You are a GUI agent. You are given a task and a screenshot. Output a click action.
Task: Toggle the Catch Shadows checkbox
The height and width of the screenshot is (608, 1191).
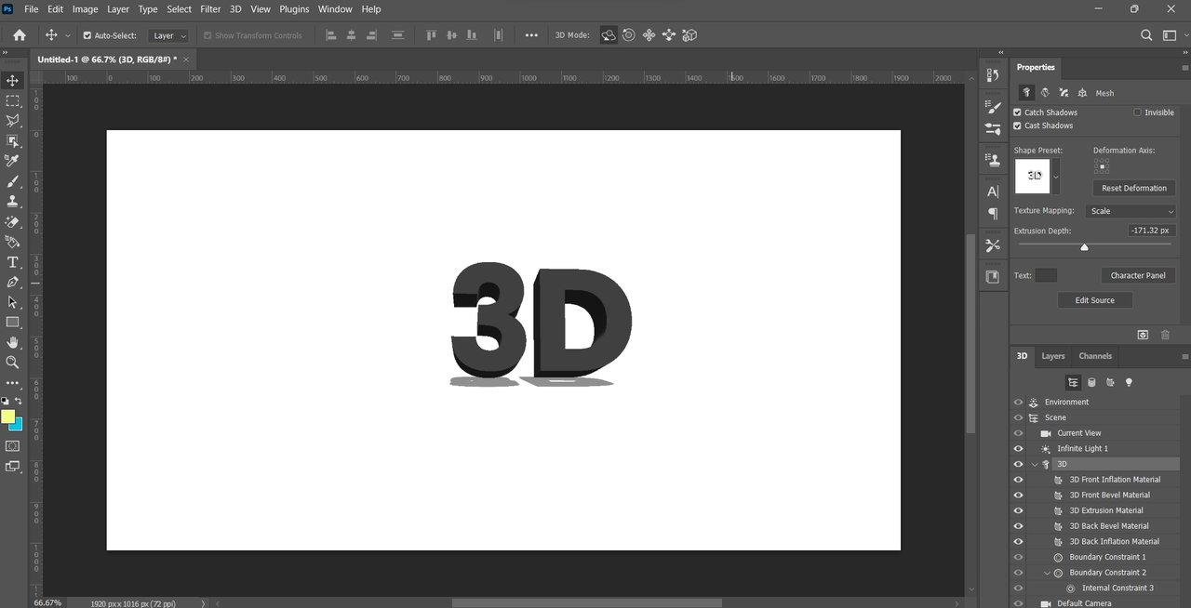click(1018, 112)
